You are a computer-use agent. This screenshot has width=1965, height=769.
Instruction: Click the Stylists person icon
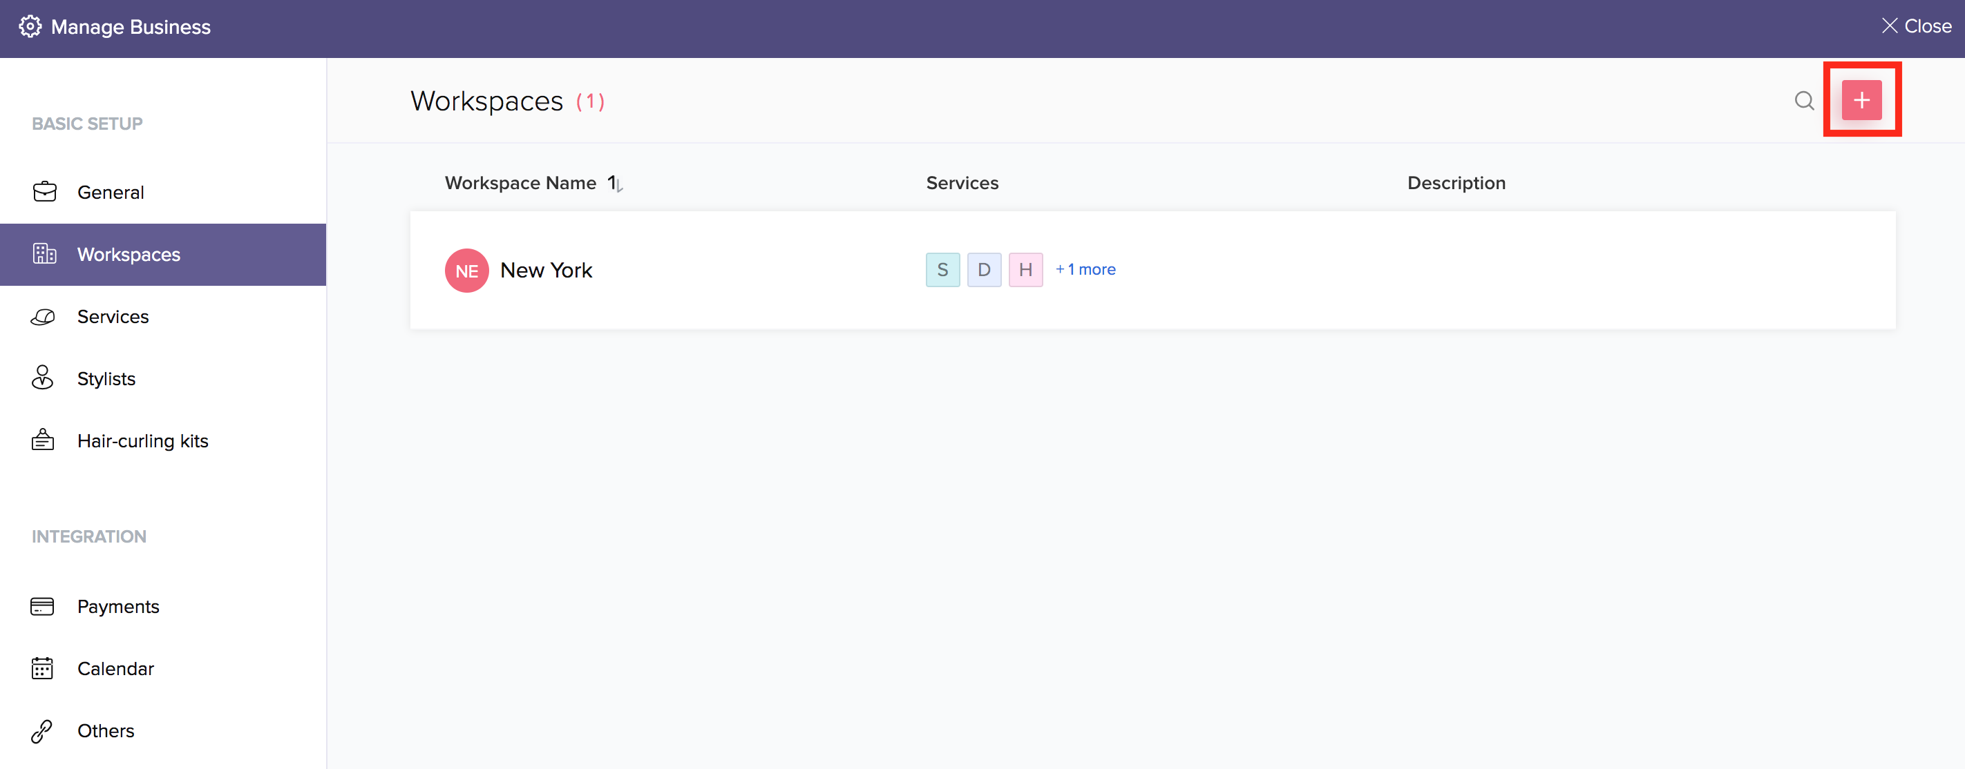(43, 378)
